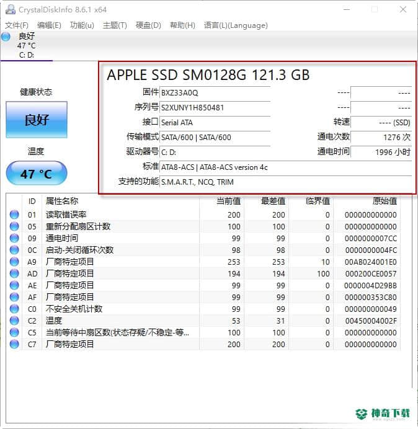Click the CrystalDiskInfo app icon in title bar
418x429 pixels.
(11, 9)
